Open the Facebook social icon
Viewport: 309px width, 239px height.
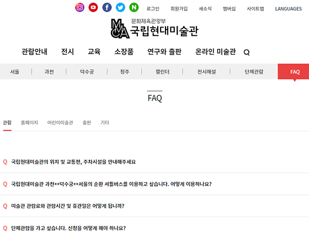[107, 8]
